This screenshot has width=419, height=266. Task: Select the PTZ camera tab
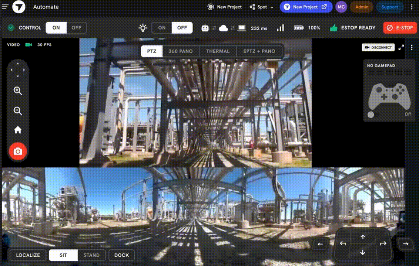point(151,51)
